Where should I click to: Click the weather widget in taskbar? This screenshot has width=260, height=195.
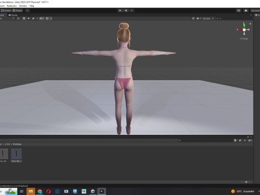pos(243,191)
